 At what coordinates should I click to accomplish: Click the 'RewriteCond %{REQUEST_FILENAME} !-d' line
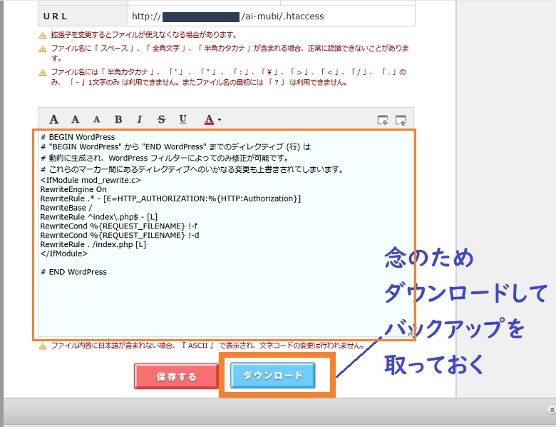(120, 235)
